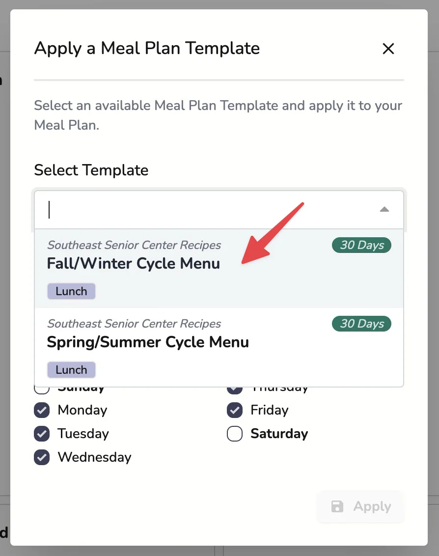
Task: Click the 30 Days badge on Fall/Winter
Action: point(361,245)
